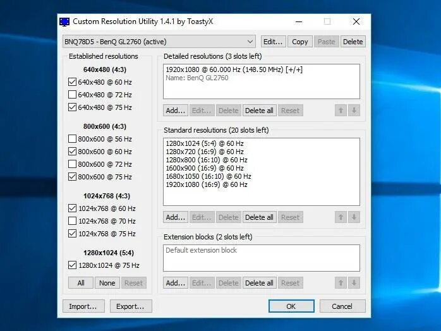The width and height of the screenshot is (441, 331).
Task: Move down arrow in Extension blocks
Action: pyautogui.click(x=354, y=283)
